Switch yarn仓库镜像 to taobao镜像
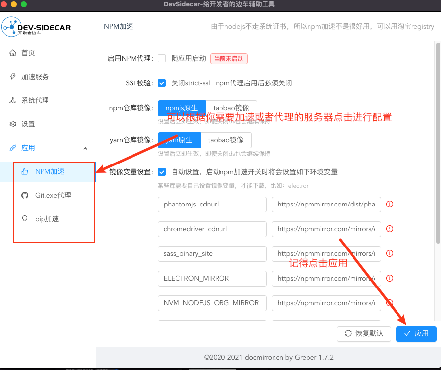 [x=225, y=140]
